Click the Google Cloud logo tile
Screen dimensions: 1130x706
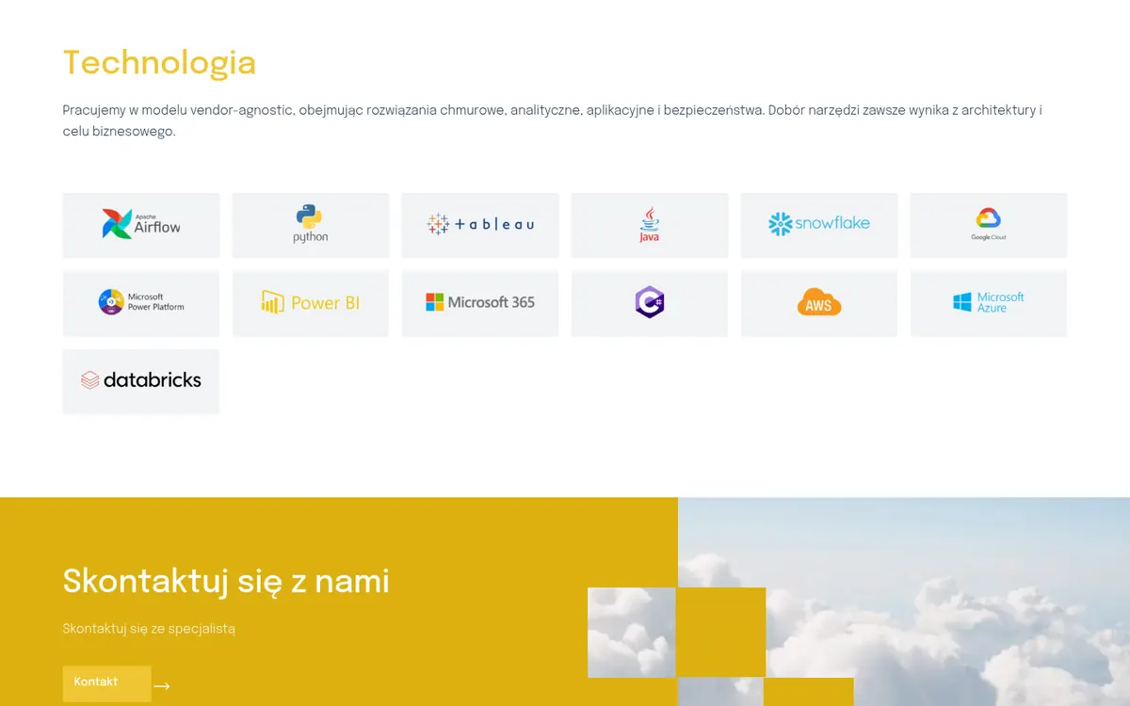coord(989,225)
